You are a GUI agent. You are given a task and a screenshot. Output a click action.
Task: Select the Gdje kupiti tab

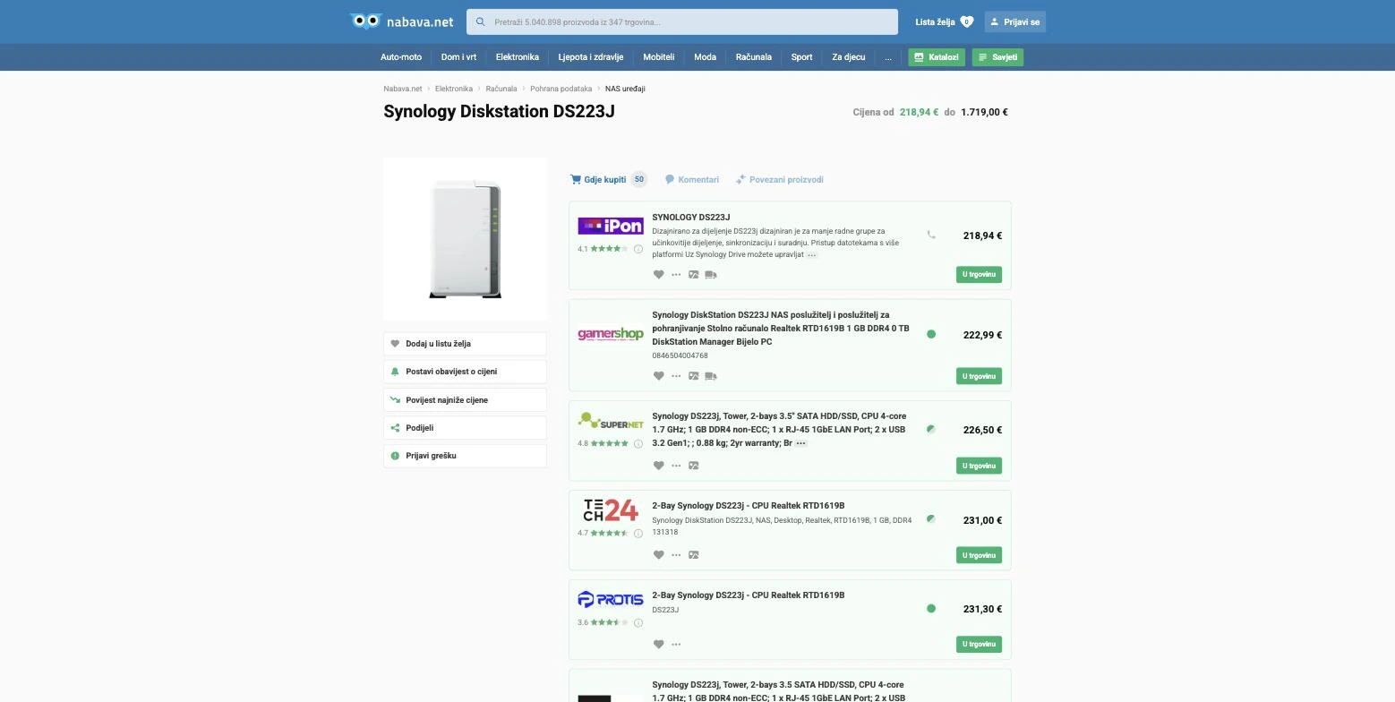(x=608, y=179)
